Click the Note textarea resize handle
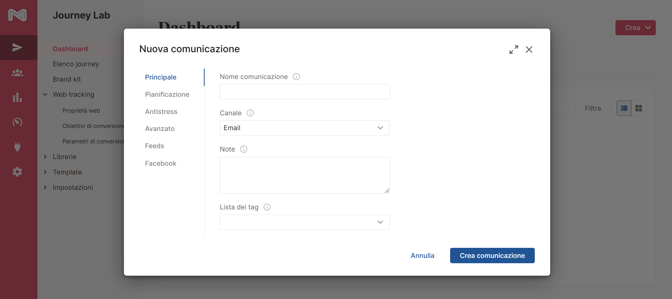Viewport: 672px width, 299px height. tap(387, 191)
